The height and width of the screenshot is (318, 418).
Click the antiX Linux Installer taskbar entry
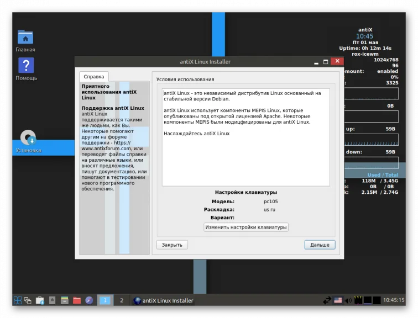coord(164,300)
